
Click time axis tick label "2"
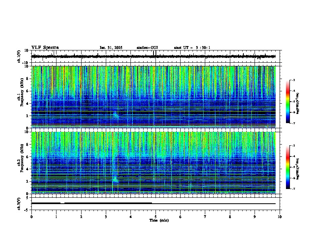click(x=81, y=217)
